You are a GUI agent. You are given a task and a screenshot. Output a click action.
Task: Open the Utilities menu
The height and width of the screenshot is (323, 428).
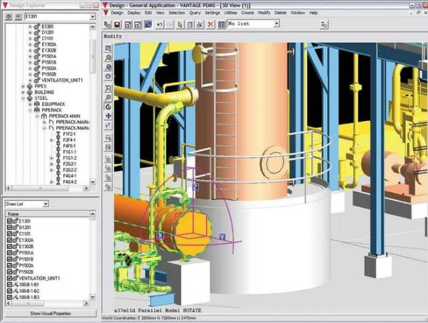coord(231,13)
